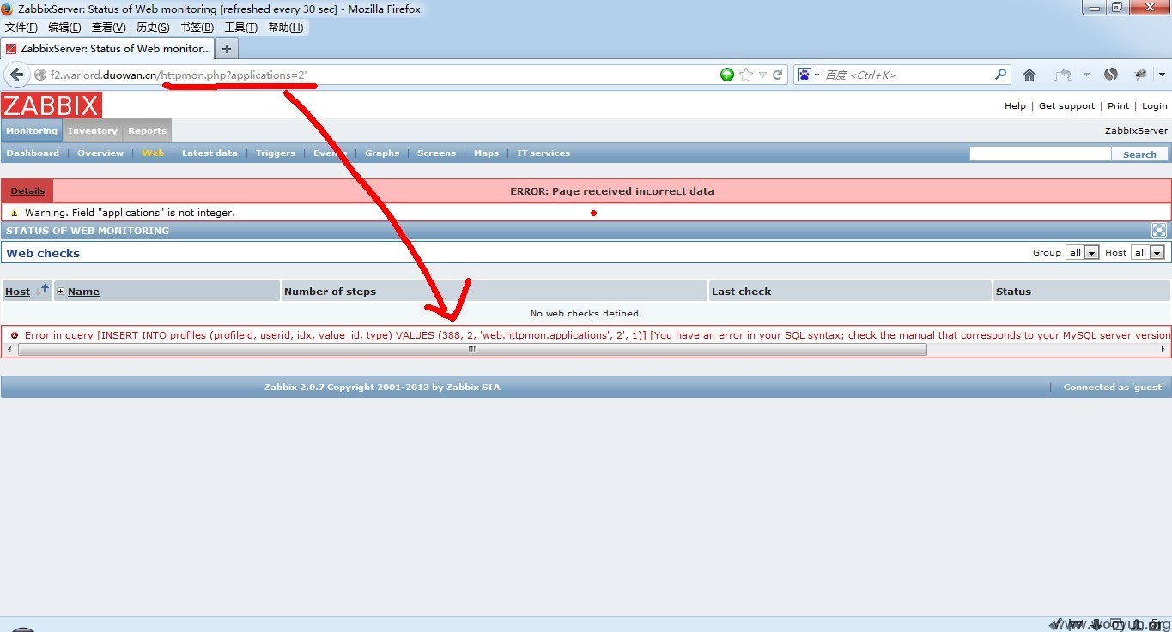Toggle fullscreen icon in Status of Web Monitoring
This screenshot has height=632, width=1172.
click(x=1159, y=230)
